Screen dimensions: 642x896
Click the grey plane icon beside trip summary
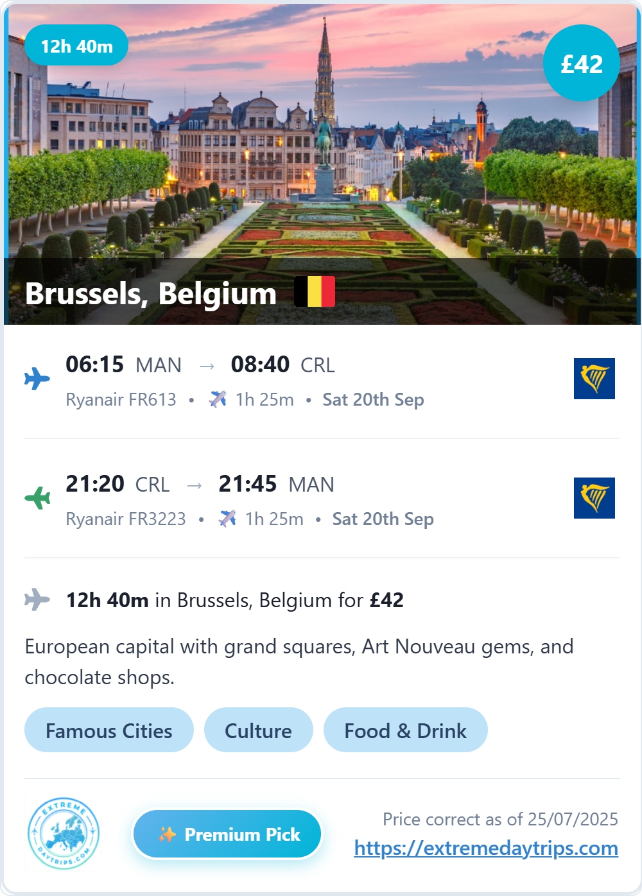(x=37, y=599)
